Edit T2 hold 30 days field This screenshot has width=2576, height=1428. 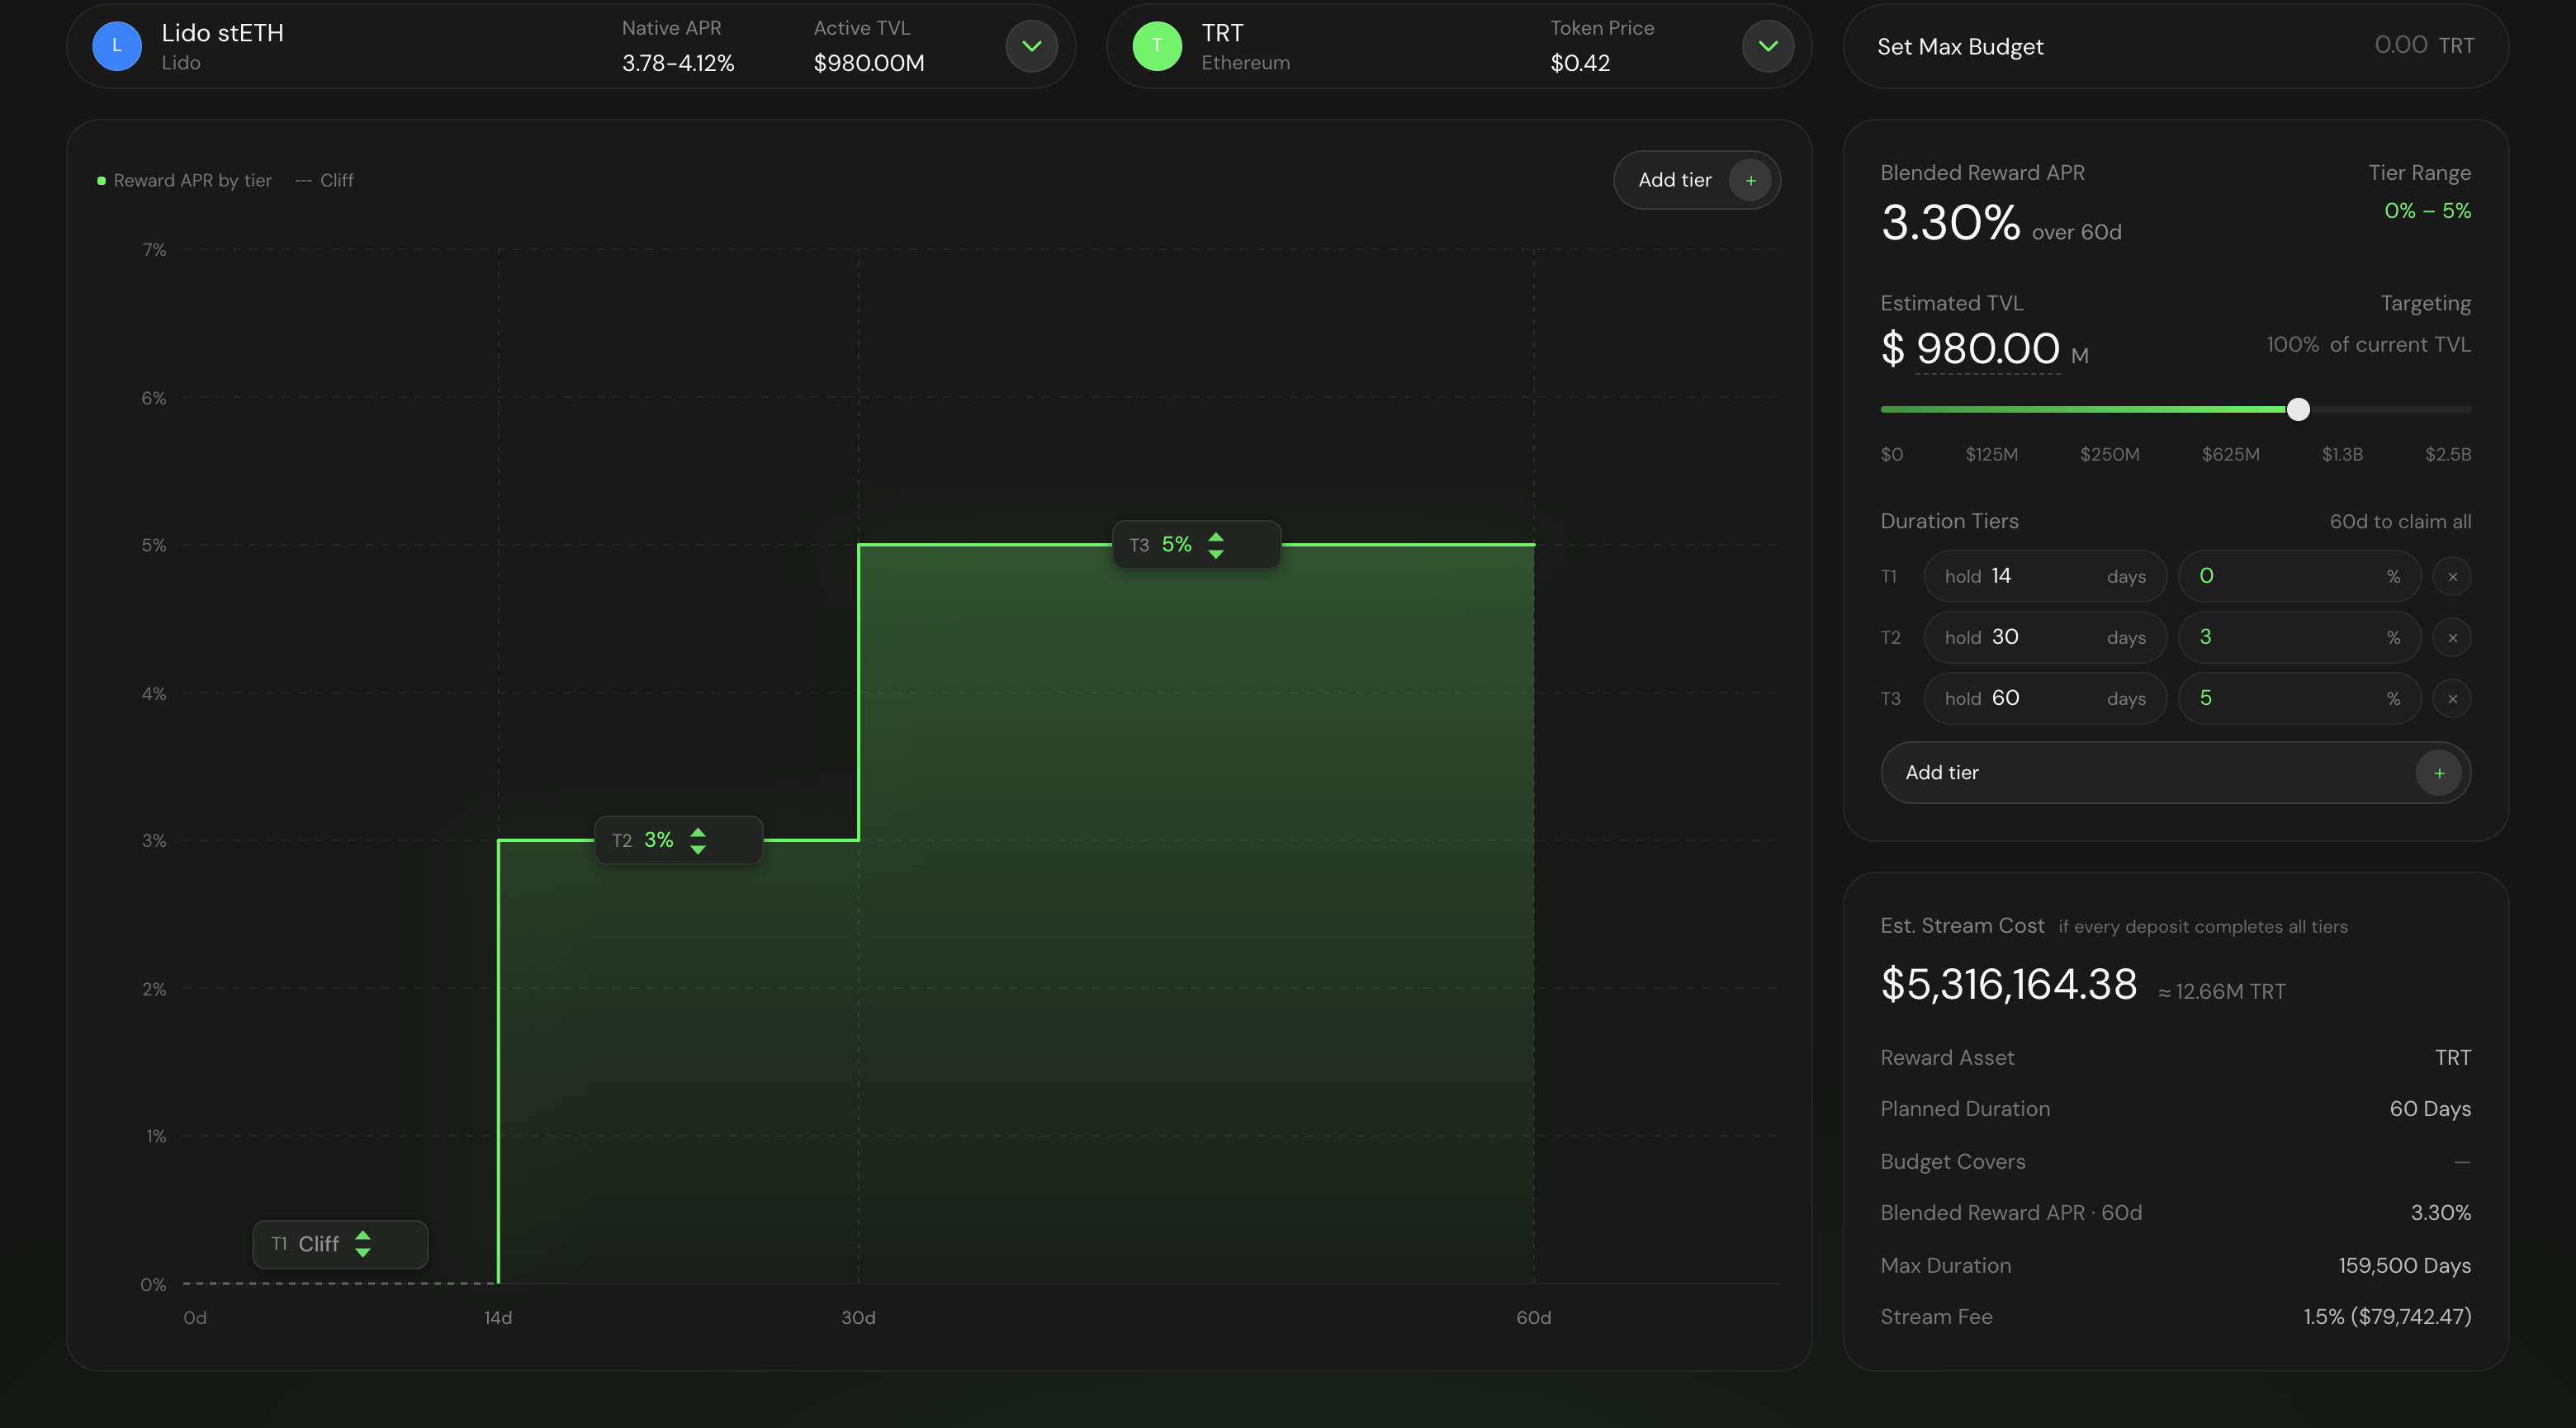2045,637
